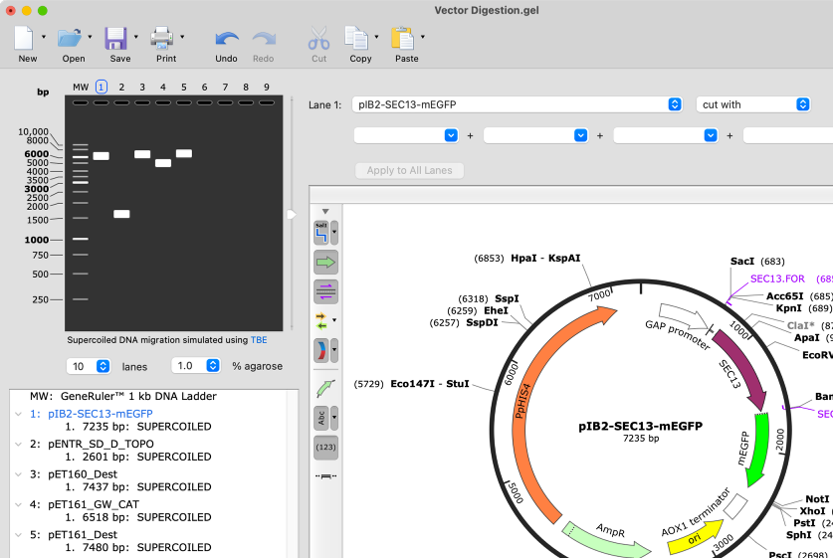This screenshot has width=833, height=558.
Task: Save the gel file
Action: pos(115,38)
